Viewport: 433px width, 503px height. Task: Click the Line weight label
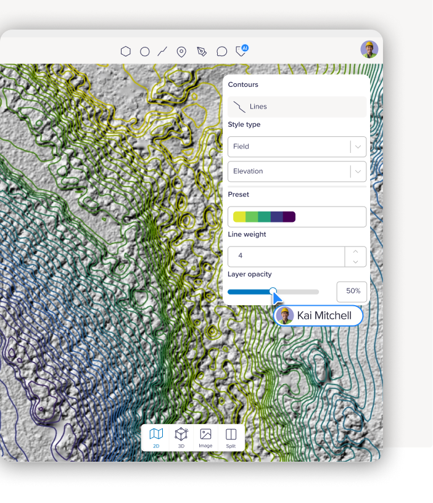click(247, 234)
